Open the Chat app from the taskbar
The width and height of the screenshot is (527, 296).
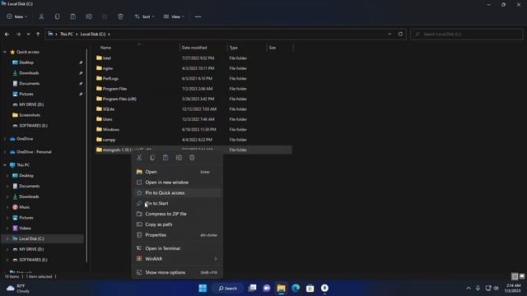coord(267,289)
